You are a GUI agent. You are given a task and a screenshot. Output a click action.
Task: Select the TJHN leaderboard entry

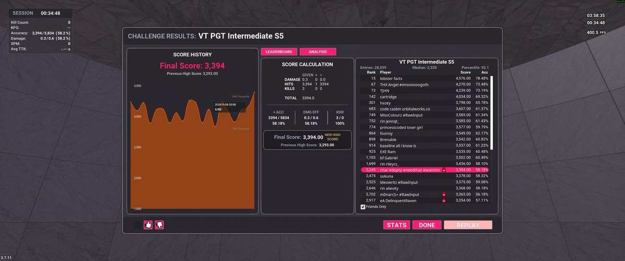pyautogui.click(x=424, y=90)
